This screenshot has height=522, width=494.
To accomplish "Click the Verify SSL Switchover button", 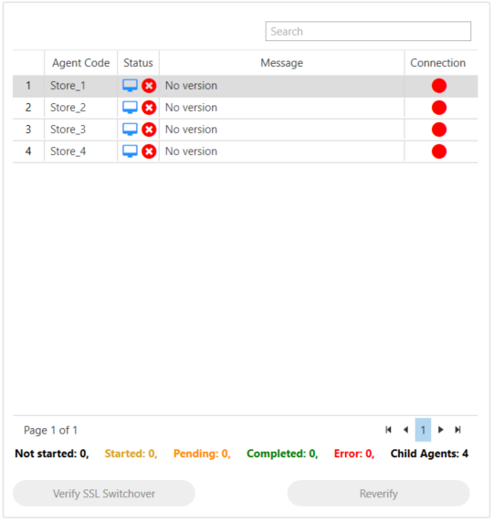I will 104,494.
